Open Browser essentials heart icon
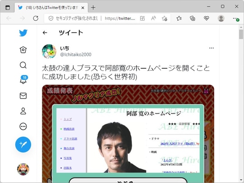This screenshot has width=244, height=183. 206,19
